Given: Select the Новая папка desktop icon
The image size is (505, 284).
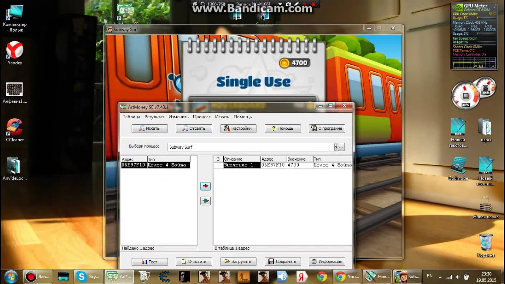Looking at the screenshot, I should [486, 207].
